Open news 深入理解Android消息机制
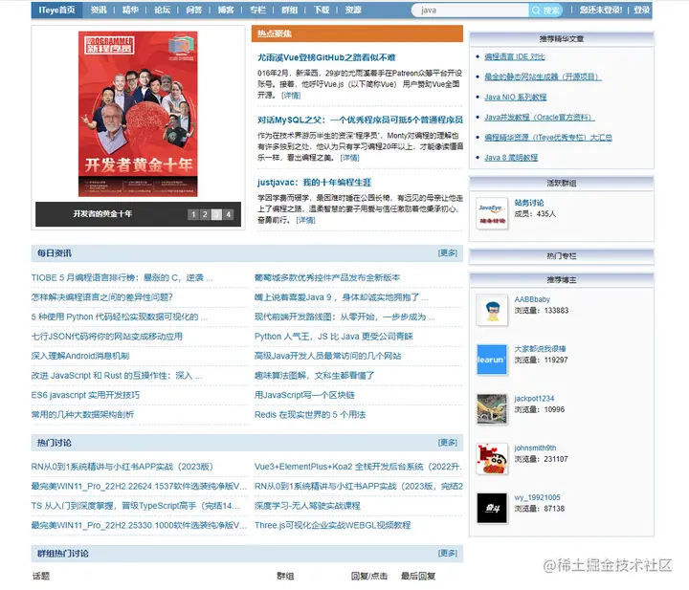Image resolution: width=689 pixels, height=590 pixels. point(80,356)
